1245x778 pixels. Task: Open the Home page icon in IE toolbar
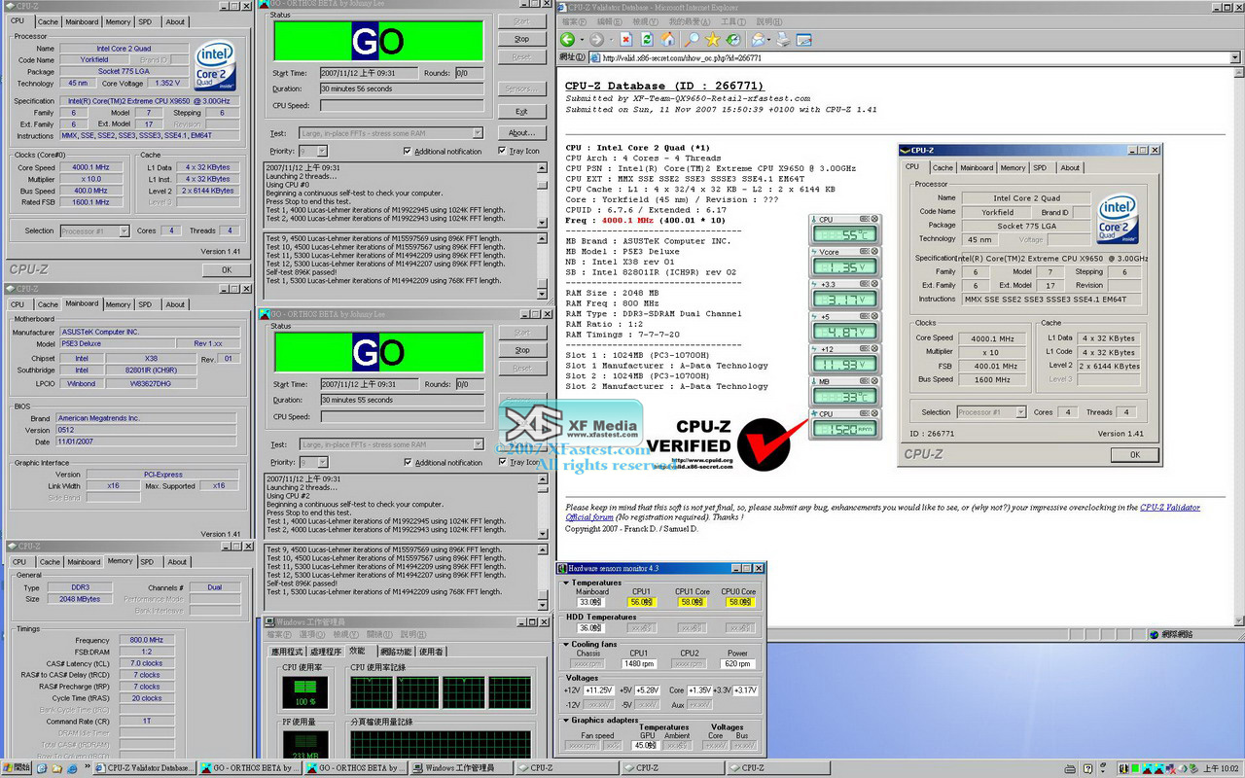pyautogui.click(x=668, y=40)
